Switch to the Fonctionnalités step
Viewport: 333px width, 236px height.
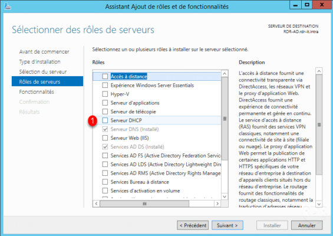37,92
